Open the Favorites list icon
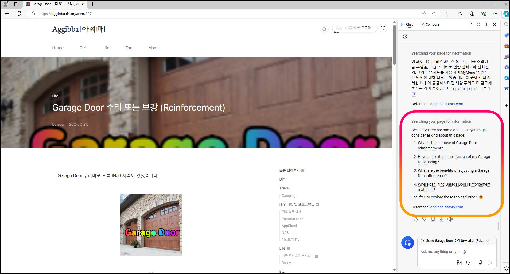Screen dimensions: 510x274 [460, 14]
